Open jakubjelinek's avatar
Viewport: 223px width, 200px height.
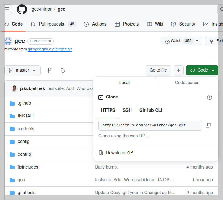pos(14,88)
